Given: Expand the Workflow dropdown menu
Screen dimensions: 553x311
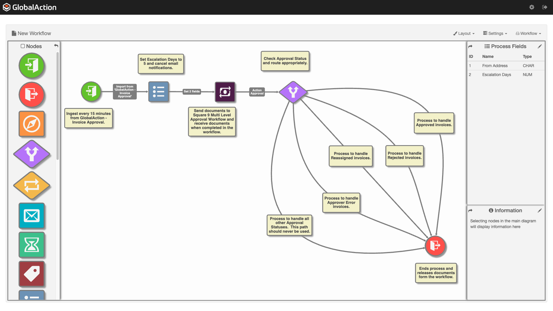Looking at the screenshot, I should 528,33.
